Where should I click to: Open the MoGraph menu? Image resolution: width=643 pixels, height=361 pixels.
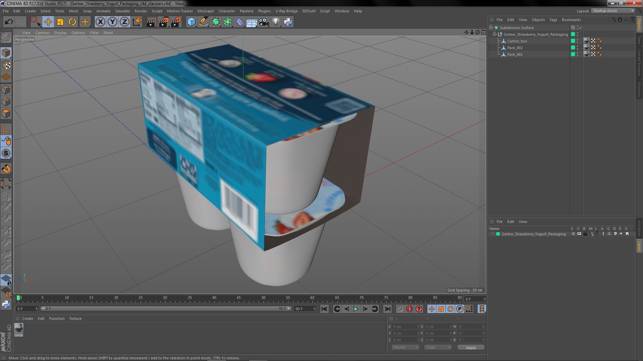(x=206, y=11)
